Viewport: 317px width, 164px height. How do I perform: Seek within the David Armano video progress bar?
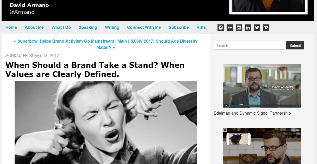263,106
